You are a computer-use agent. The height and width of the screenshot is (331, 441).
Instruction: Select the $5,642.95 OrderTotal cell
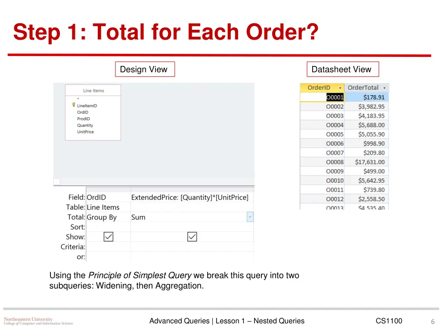coord(367,181)
